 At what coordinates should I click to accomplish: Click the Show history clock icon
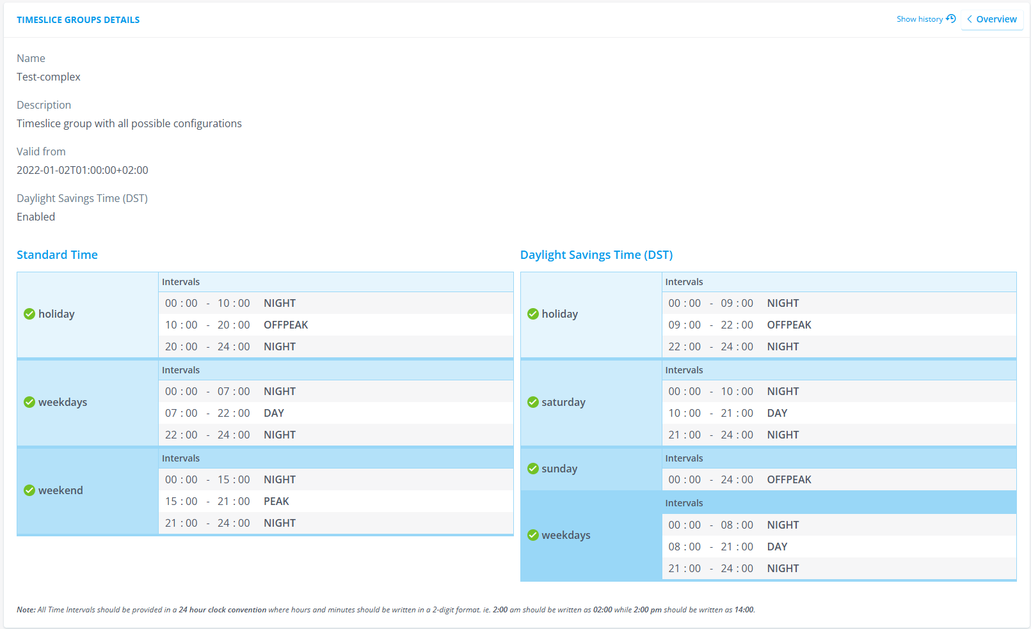[950, 19]
